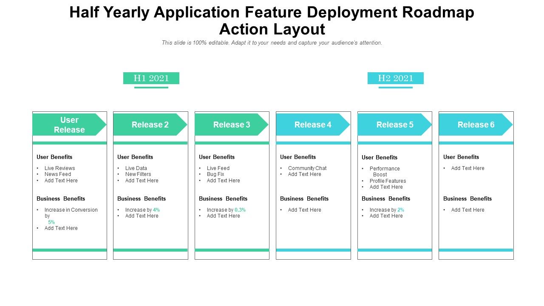Select 'Live Reviews' bullet text
The height and width of the screenshot is (306, 544).
point(59,168)
